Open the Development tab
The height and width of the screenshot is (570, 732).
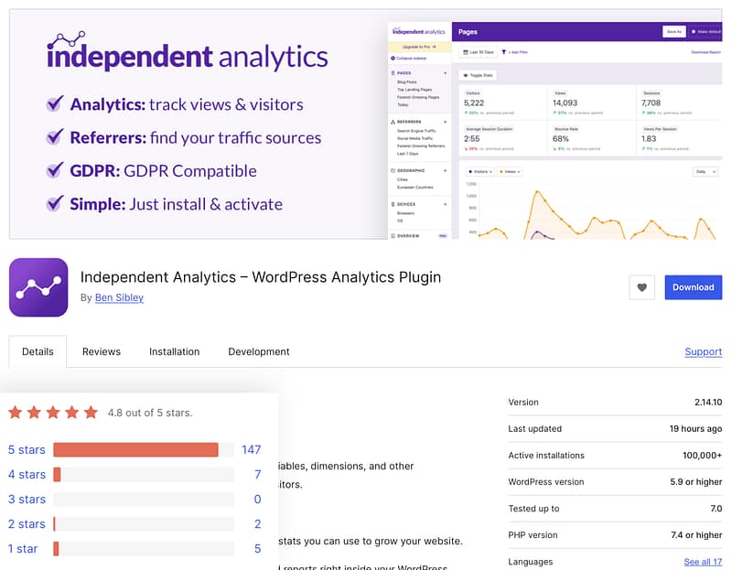(259, 351)
